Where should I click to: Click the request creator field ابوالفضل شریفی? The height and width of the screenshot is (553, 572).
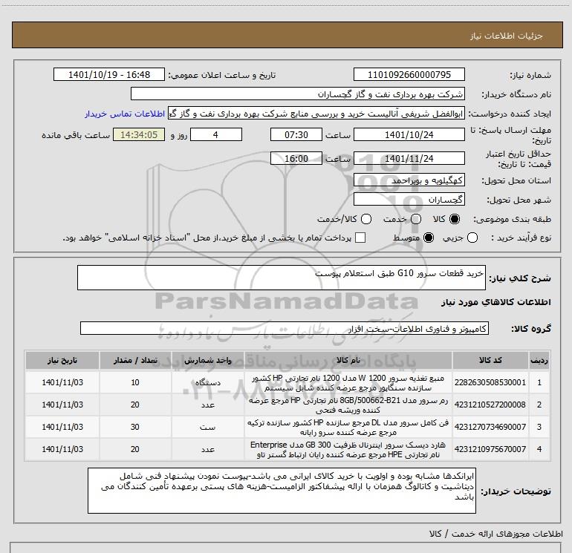coord(316,114)
